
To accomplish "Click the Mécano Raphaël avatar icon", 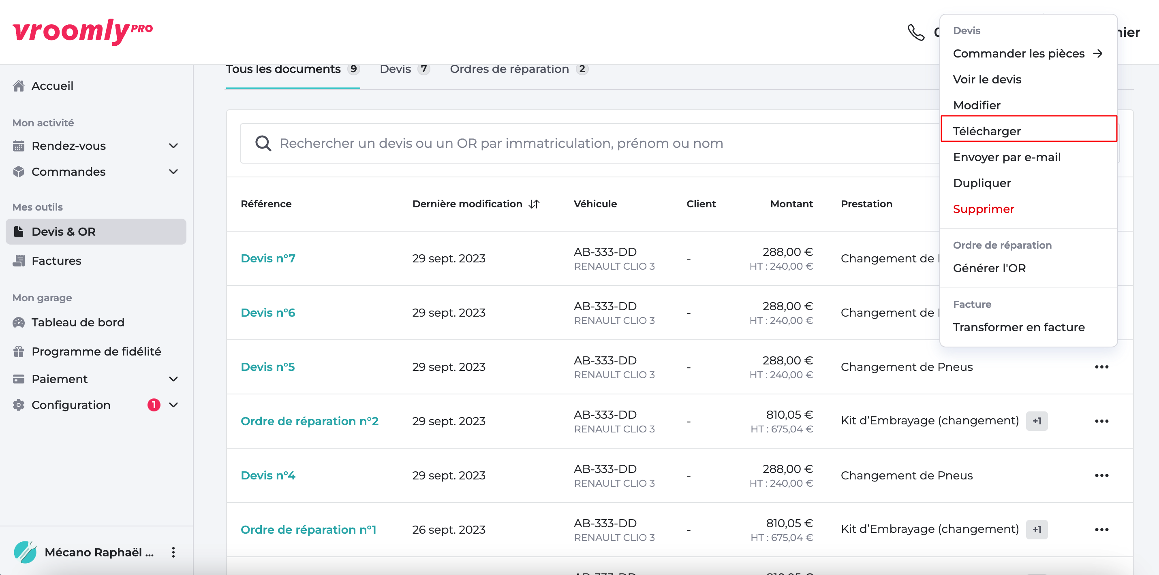I will point(25,552).
